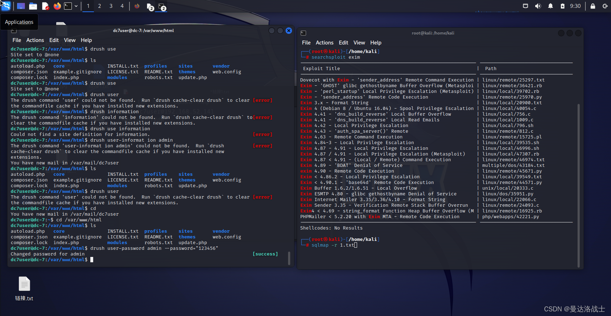Close the root@kali terminal window

point(578,33)
